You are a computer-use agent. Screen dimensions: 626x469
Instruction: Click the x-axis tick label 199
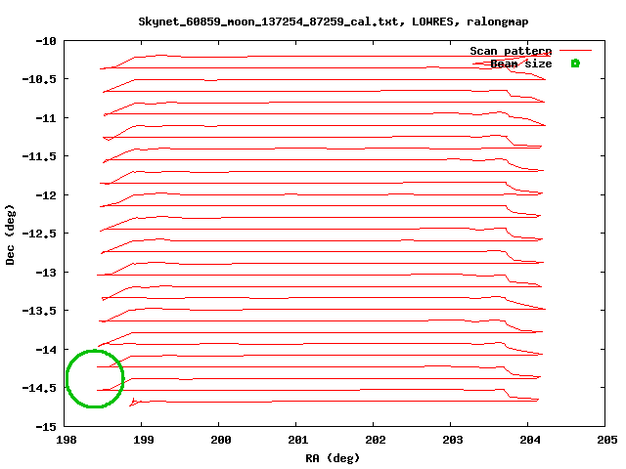pos(144,440)
